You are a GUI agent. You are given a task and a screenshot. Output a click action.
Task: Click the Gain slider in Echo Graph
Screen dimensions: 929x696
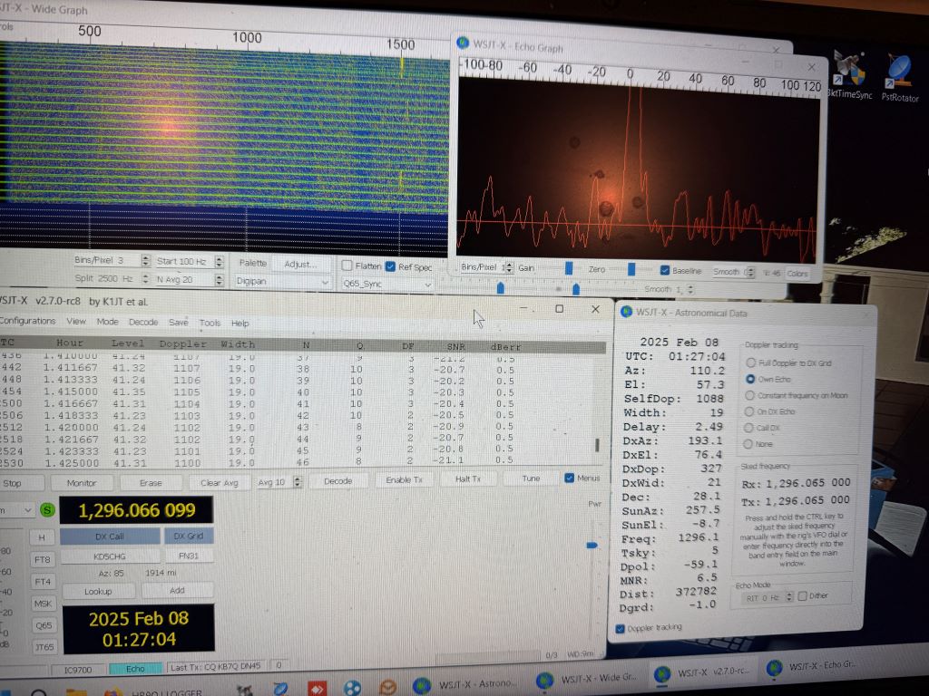coord(569,268)
